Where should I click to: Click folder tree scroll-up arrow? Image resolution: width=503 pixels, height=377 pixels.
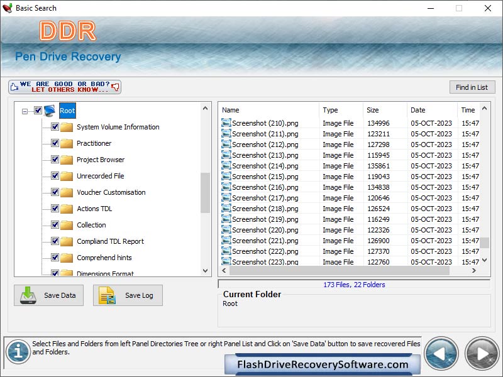206,108
